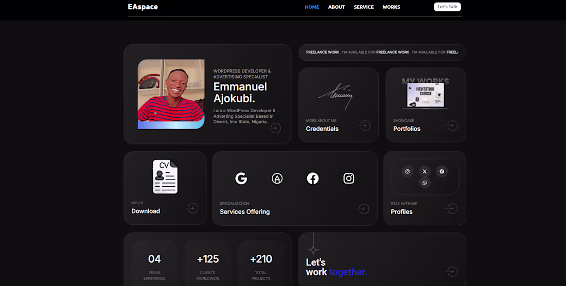Click the arrow icon beside Portfolios
This screenshot has width=566, height=286.
coord(452,126)
